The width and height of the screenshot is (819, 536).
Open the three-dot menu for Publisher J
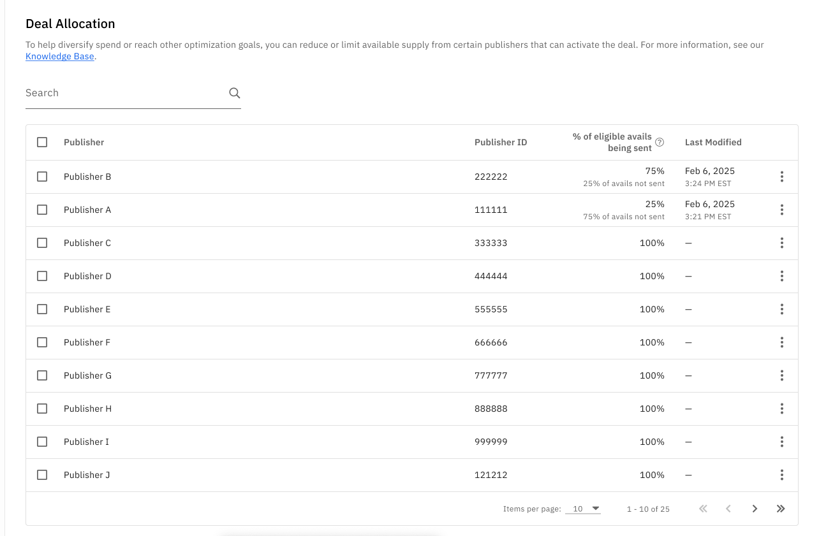pyautogui.click(x=781, y=475)
